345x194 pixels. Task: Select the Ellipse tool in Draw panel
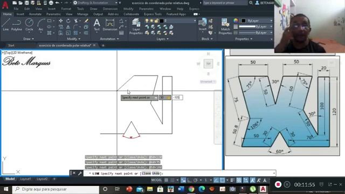point(49,27)
